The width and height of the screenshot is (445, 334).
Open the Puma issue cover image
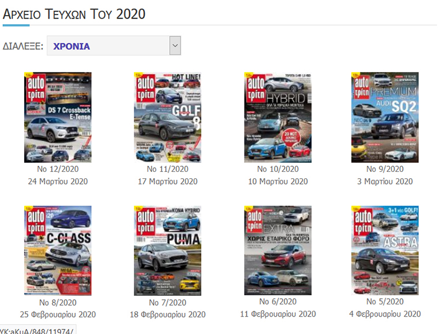click(168, 250)
